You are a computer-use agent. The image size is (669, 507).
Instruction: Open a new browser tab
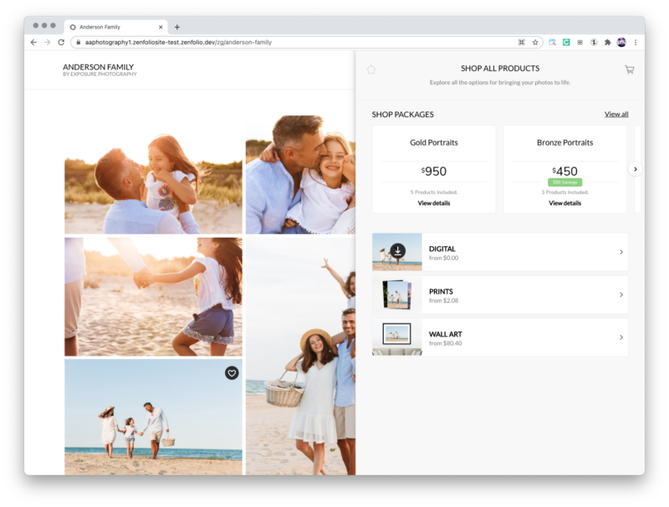177,27
